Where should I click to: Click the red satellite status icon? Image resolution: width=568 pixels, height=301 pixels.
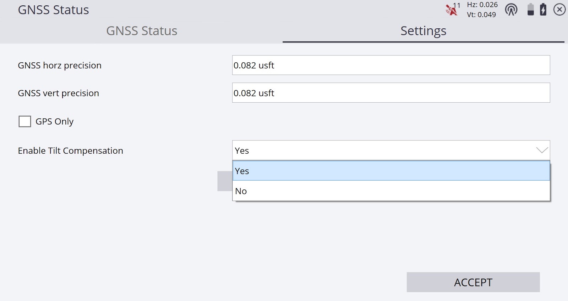[x=451, y=10]
